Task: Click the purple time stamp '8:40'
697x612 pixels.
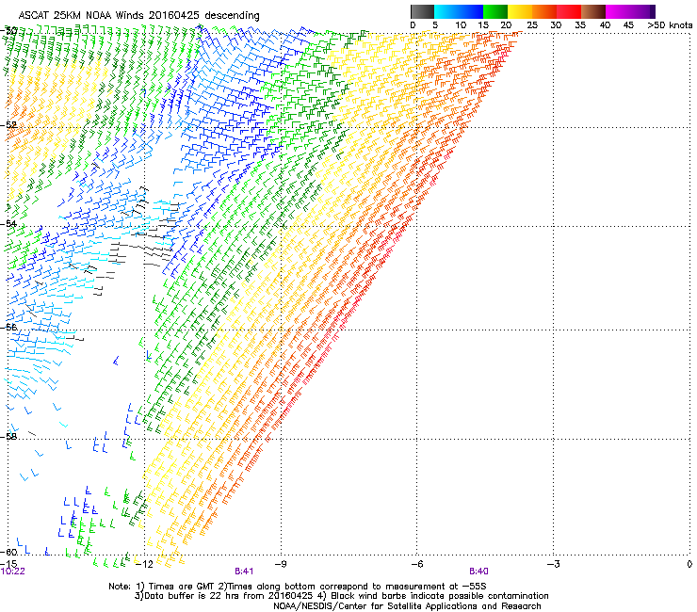Action: click(x=478, y=572)
